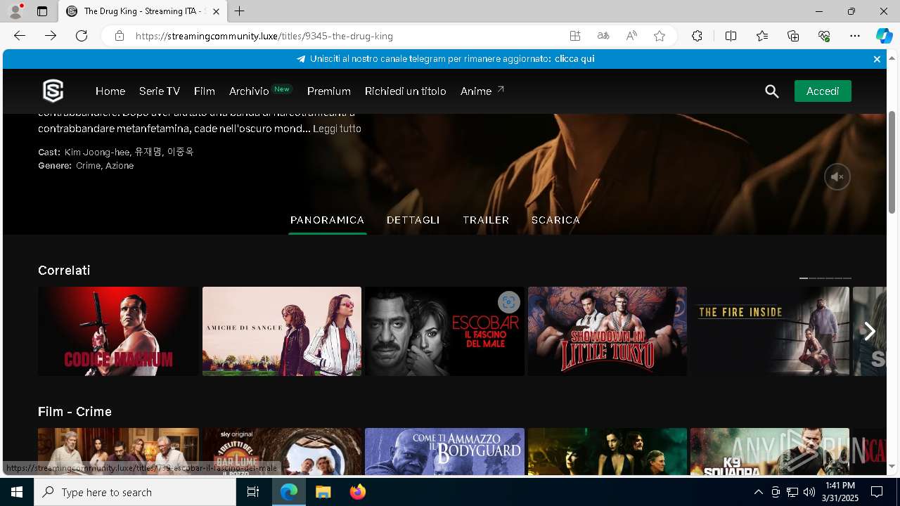Go to Home in site navigation

pos(110,91)
